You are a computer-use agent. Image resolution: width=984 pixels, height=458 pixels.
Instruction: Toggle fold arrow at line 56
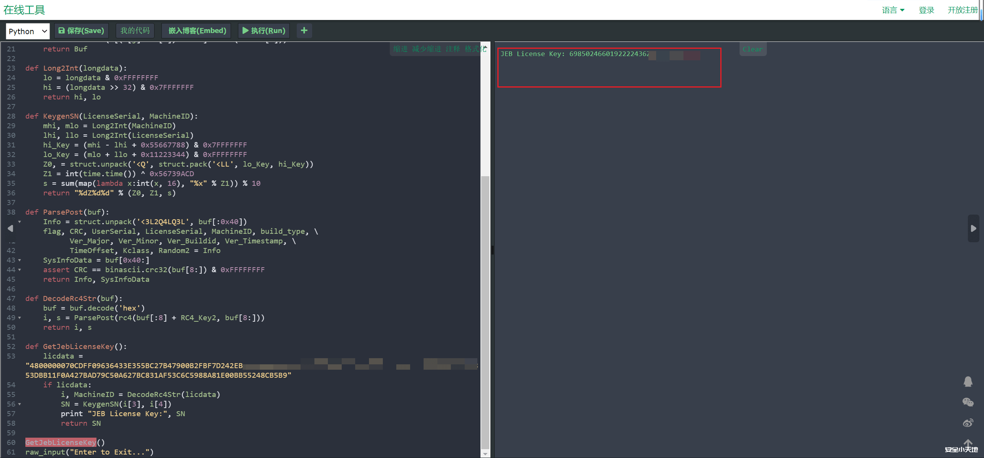(x=20, y=404)
